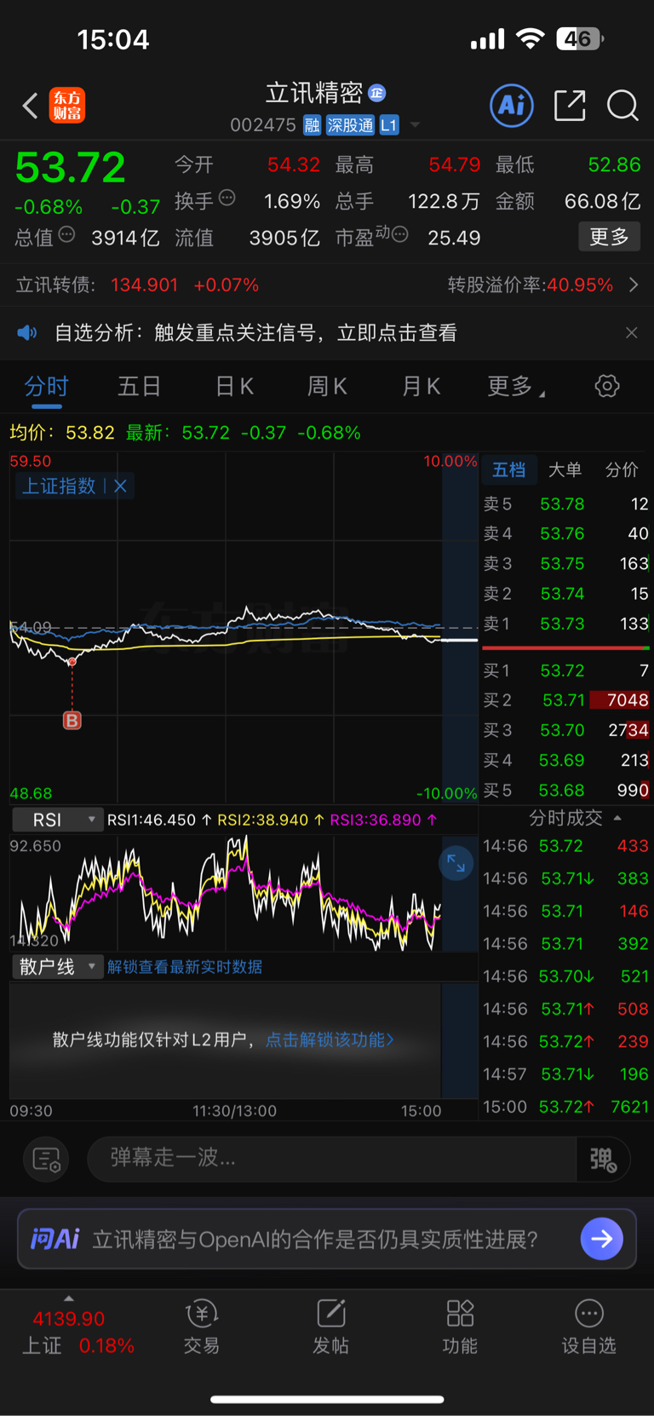Share the stock page via export icon
Viewport: 654px width, 1416px height.
pyautogui.click(x=570, y=106)
